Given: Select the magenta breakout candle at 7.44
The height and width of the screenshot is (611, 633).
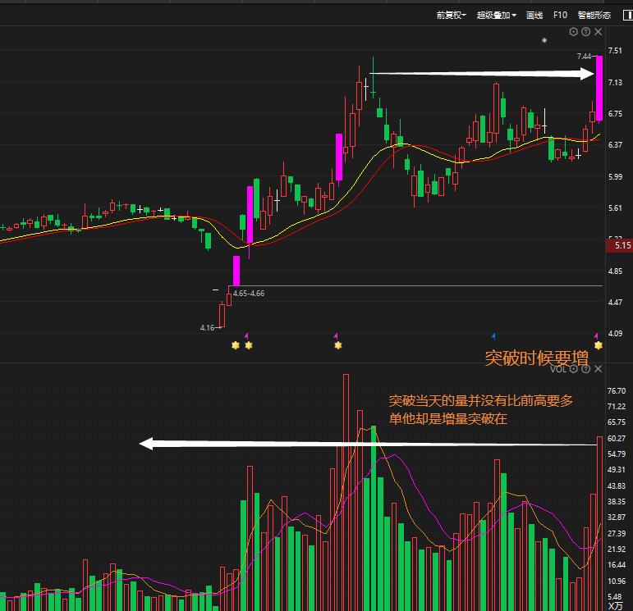Looking at the screenshot, I should [599, 89].
